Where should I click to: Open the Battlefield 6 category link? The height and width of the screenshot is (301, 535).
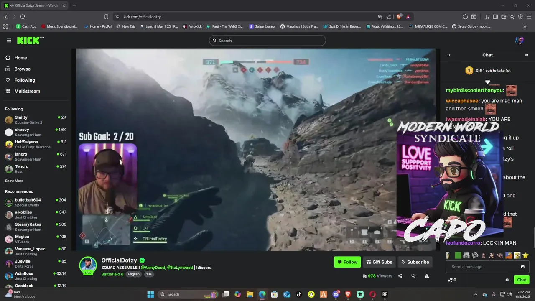point(112,274)
